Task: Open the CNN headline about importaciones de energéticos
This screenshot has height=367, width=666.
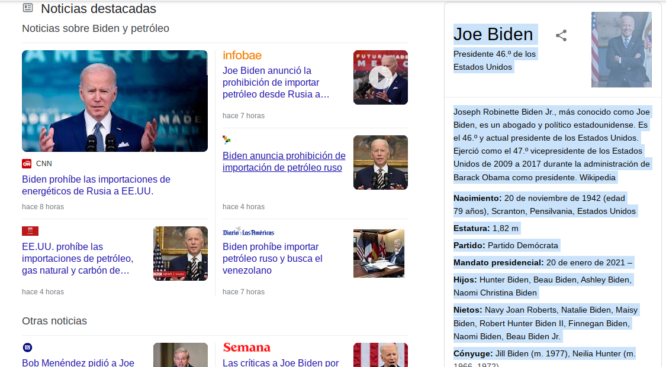Action: (x=95, y=185)
